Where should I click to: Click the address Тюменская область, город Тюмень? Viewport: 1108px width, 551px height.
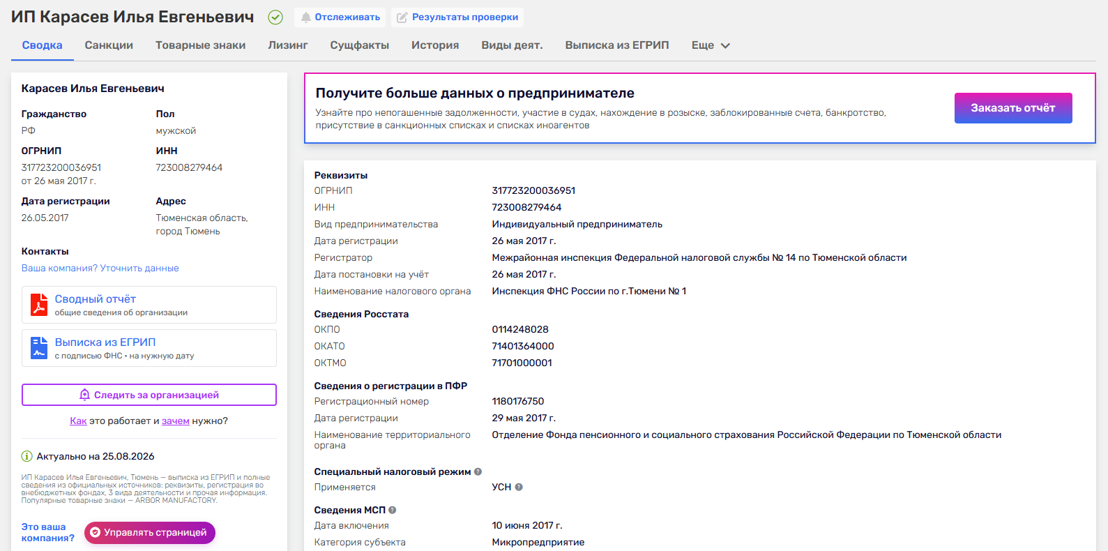pos(202,225)
